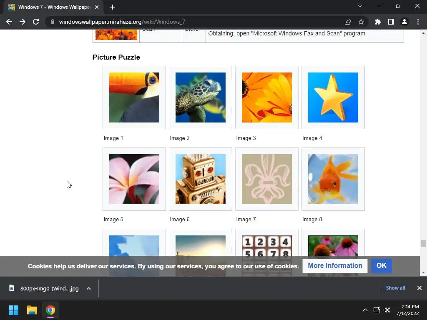Click the "Image 1" caption
The width and height of the screenshot is (427, 320).
pyautogui.click(x=113, y=138)
